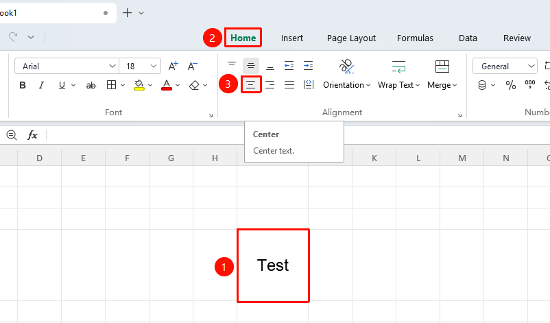This screenshot has height=323, width=550.
Task: Open Merge dropdown arrow
Action: pos(455,85)
